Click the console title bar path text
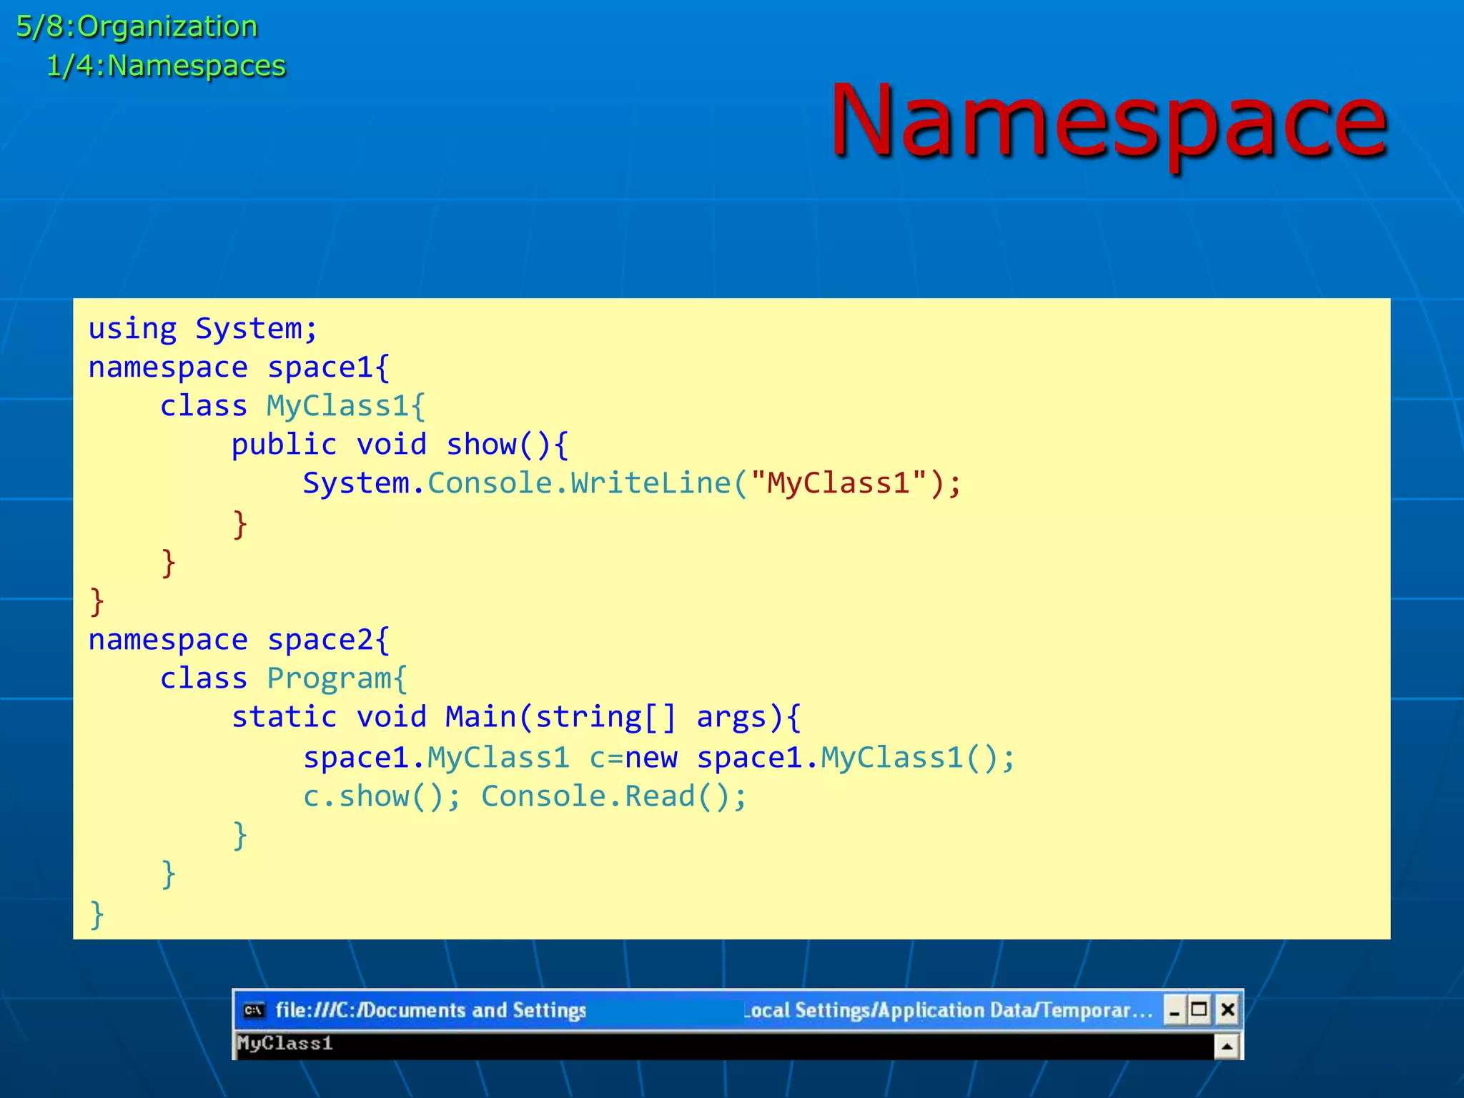Image resolution: width=1464 pixels, height=1098 pixels. coord(430,1010)
